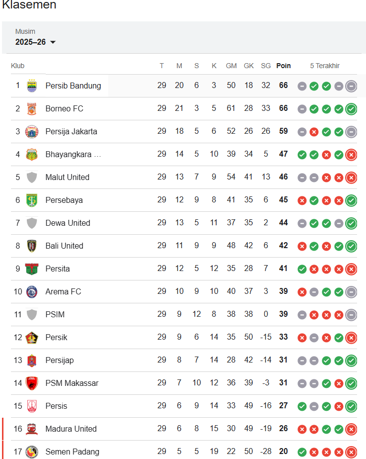The image size is (366, 459).
Task: Select the Borneo FC team logo
Action: pos(32,108)
